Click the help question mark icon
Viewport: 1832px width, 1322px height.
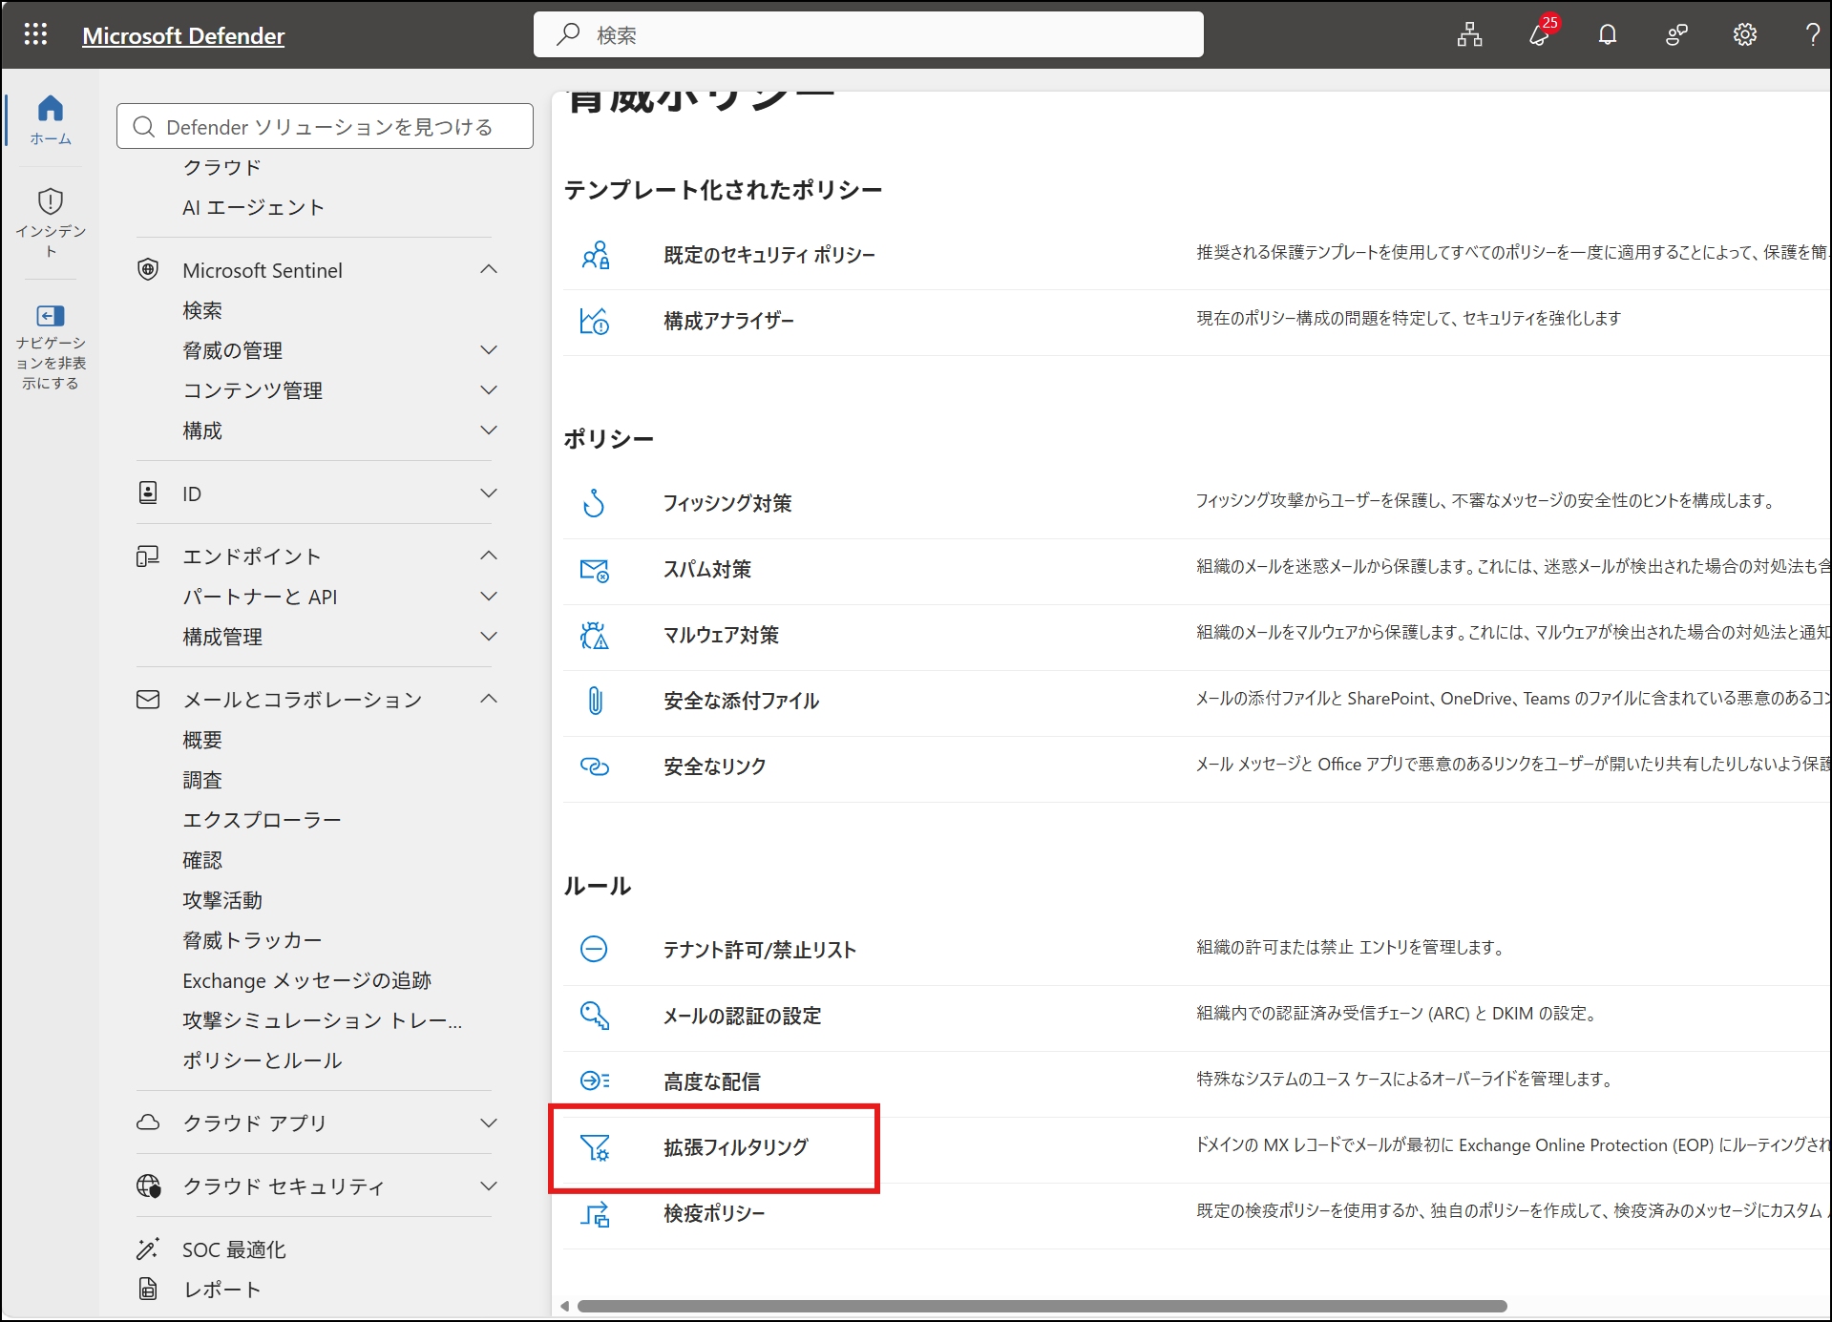click(x=1812, y=35)
